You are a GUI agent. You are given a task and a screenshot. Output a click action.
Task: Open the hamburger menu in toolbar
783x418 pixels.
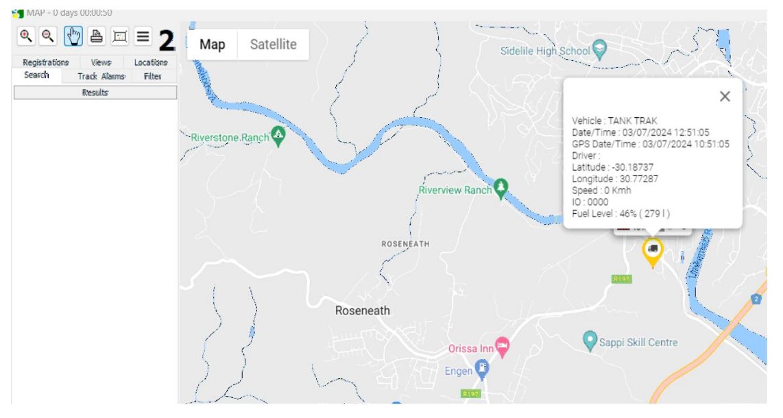point(142,37)
